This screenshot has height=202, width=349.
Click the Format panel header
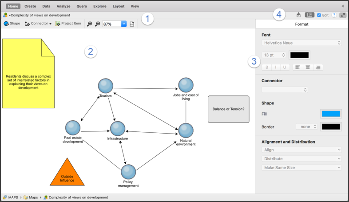pyautogui.click(x=301, y=24)
